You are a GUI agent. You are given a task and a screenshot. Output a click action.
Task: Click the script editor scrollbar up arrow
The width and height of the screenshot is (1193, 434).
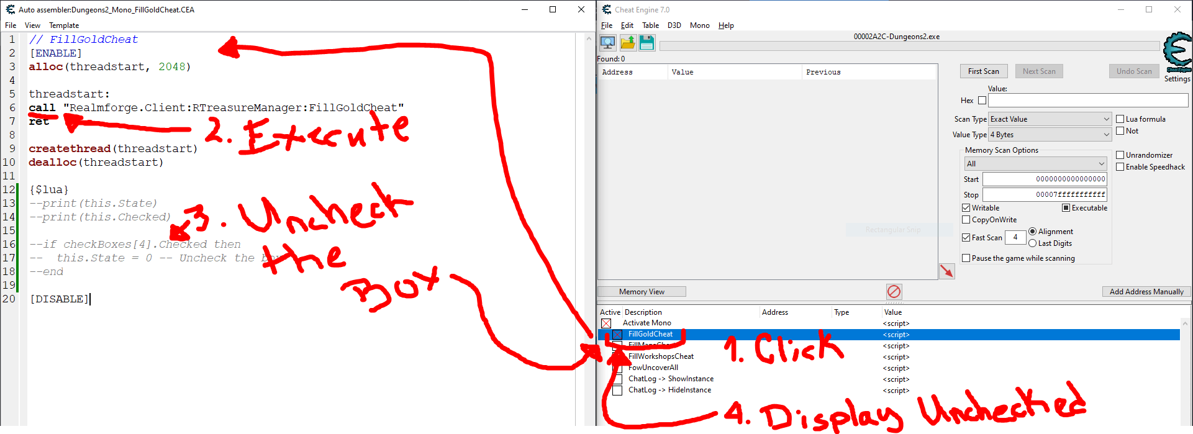pyautogui.click(x=589, y=38)
